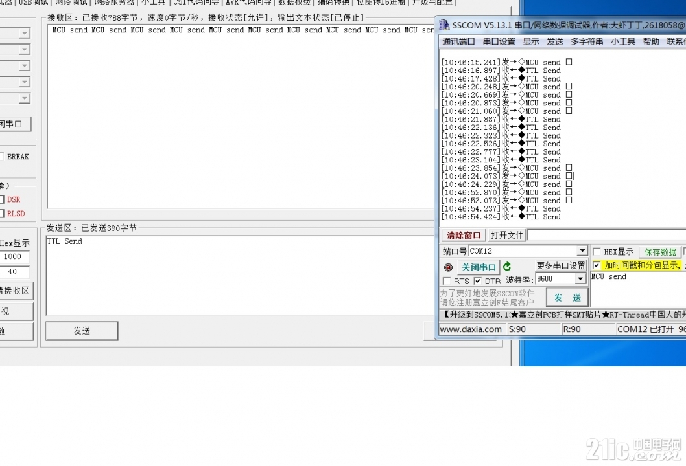This screenshot has height=466, width=686.
Task: Open the 端口号 COM12 dropdown
Action: [582, 251]
